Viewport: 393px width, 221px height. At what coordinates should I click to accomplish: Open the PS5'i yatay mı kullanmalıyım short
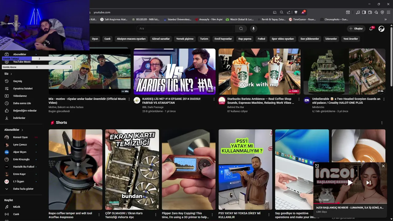245,169
